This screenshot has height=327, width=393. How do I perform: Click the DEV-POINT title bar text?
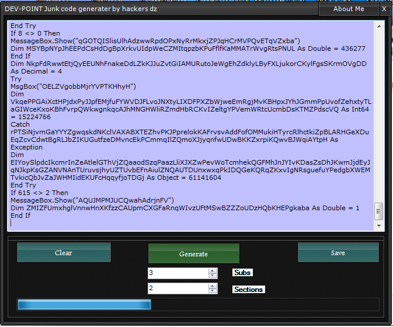click(x=81, y=9)
